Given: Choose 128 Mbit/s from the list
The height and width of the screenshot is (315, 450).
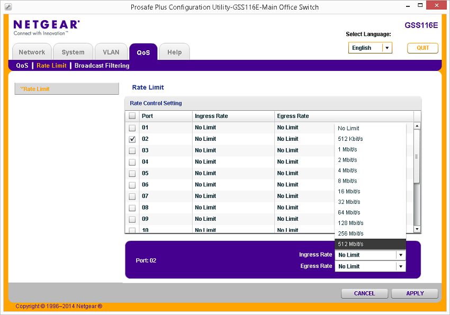Looking at the screenshot, I should coord(370,223).
